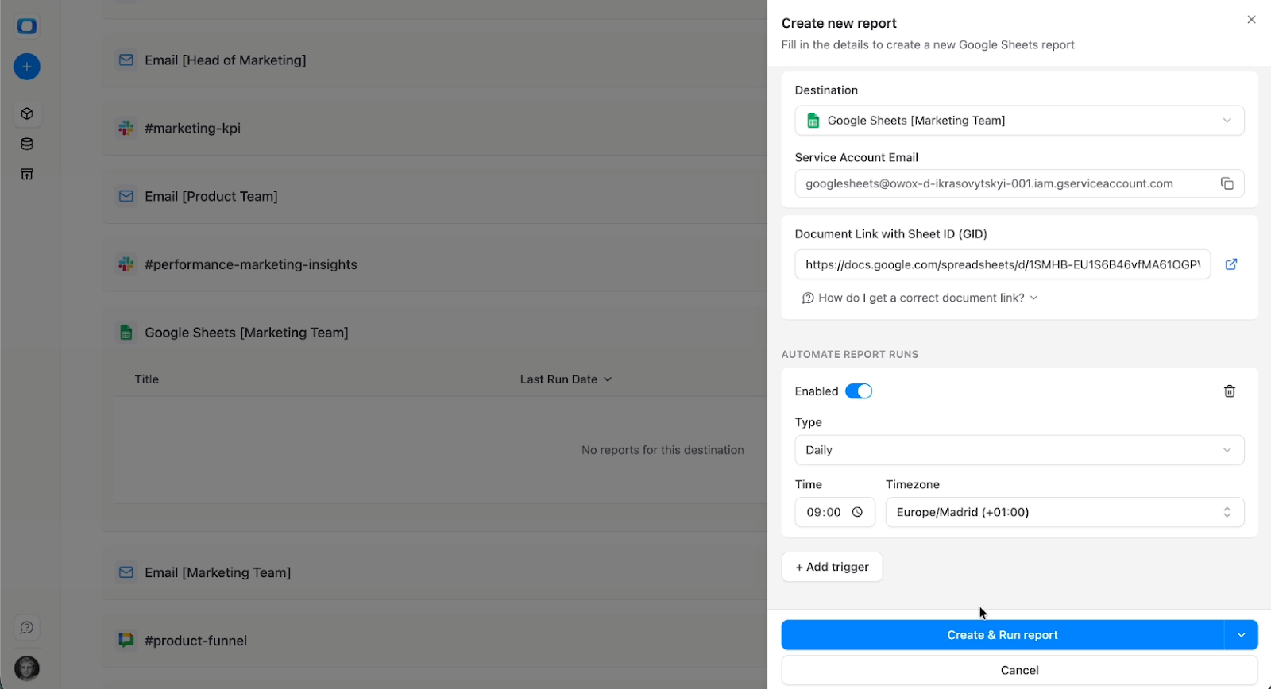Copy the service account email

[x=1227, y=183]
